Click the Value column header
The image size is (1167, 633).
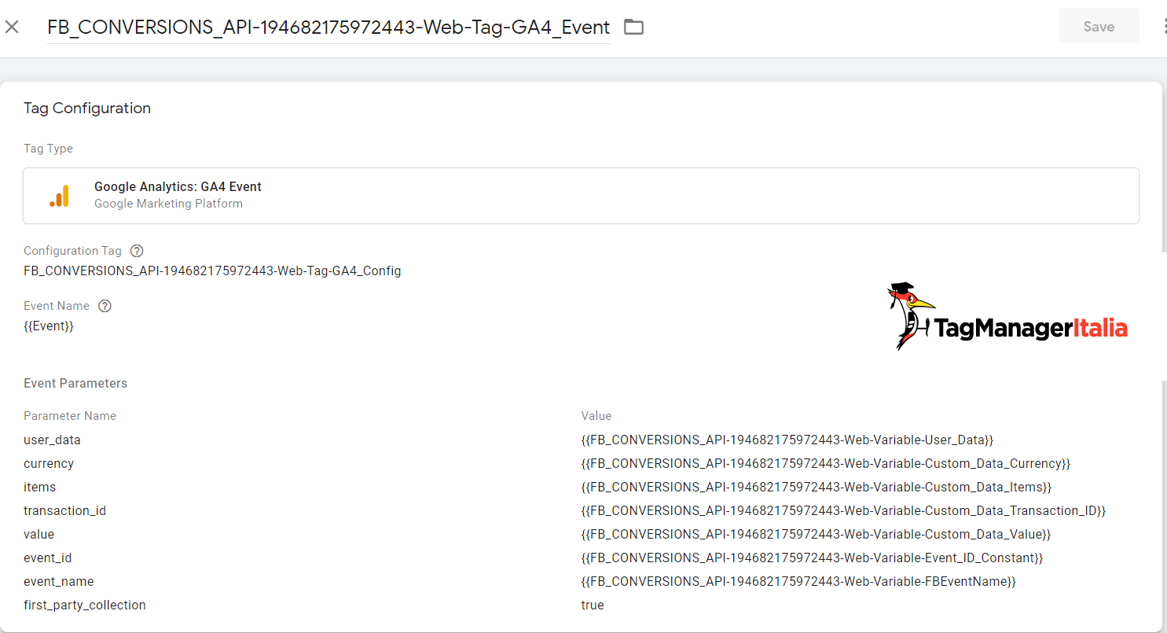tap(596, 415)
